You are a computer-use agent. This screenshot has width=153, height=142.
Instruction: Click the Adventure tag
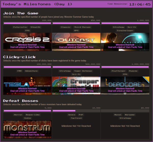point(31,71)
